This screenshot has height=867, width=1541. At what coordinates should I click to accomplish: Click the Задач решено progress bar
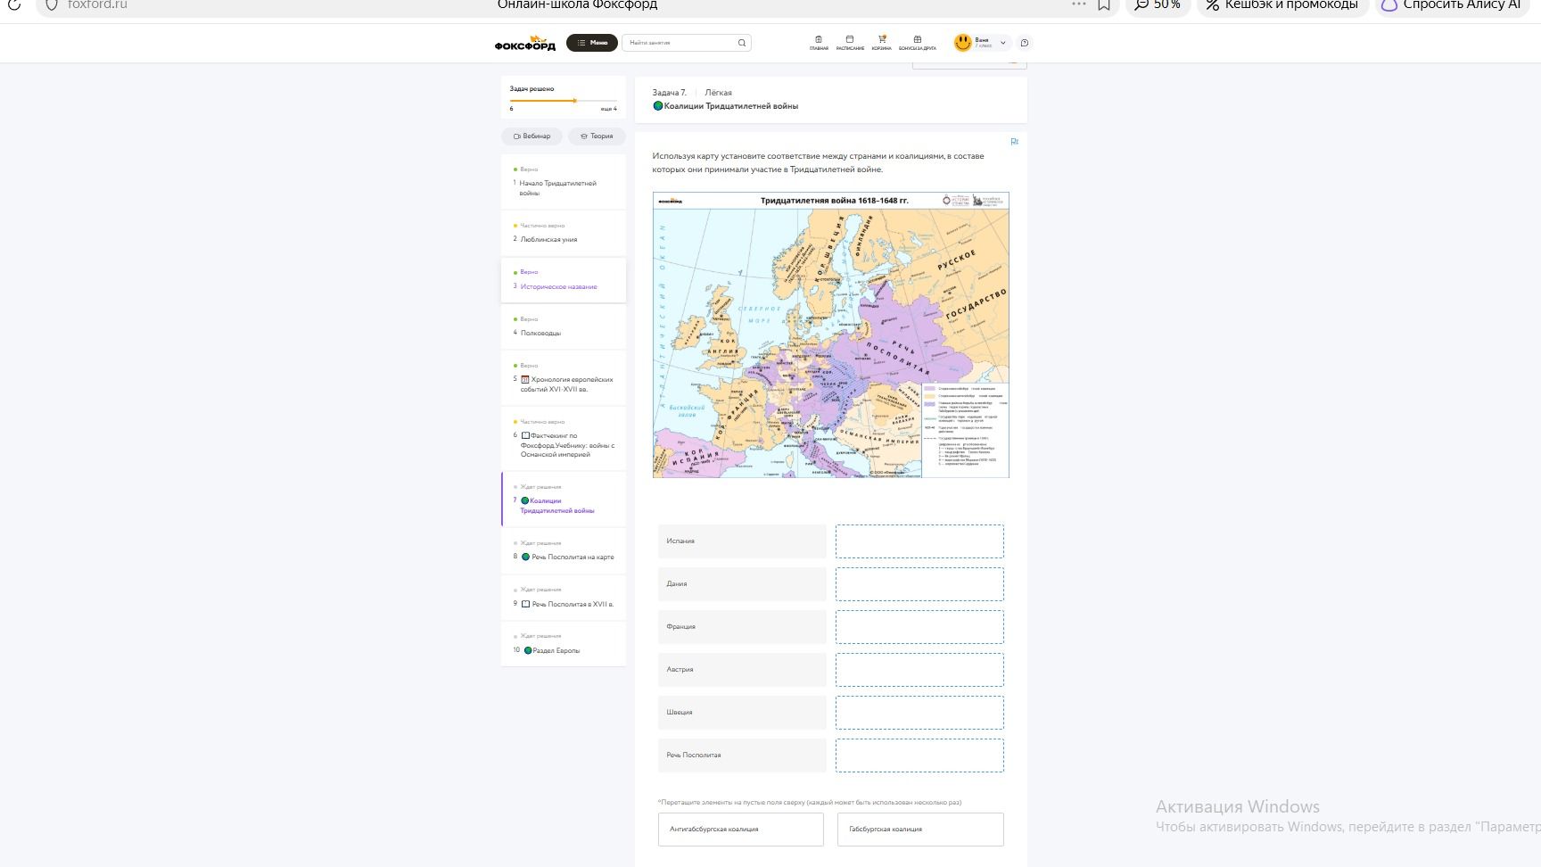click(564, 101)
